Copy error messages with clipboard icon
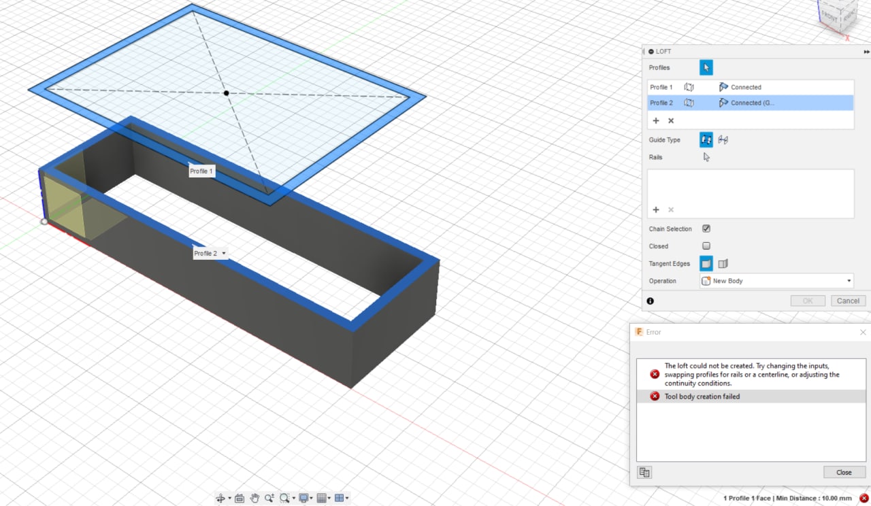 644,472
